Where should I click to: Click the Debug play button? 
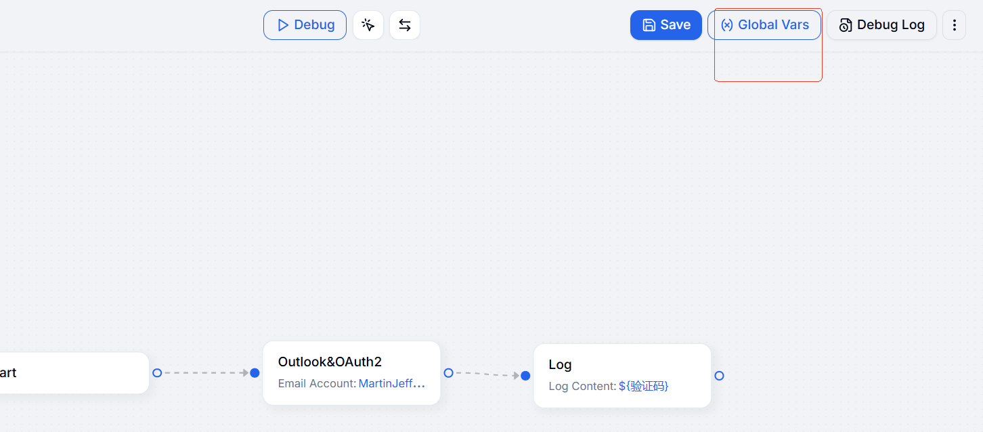305,25
